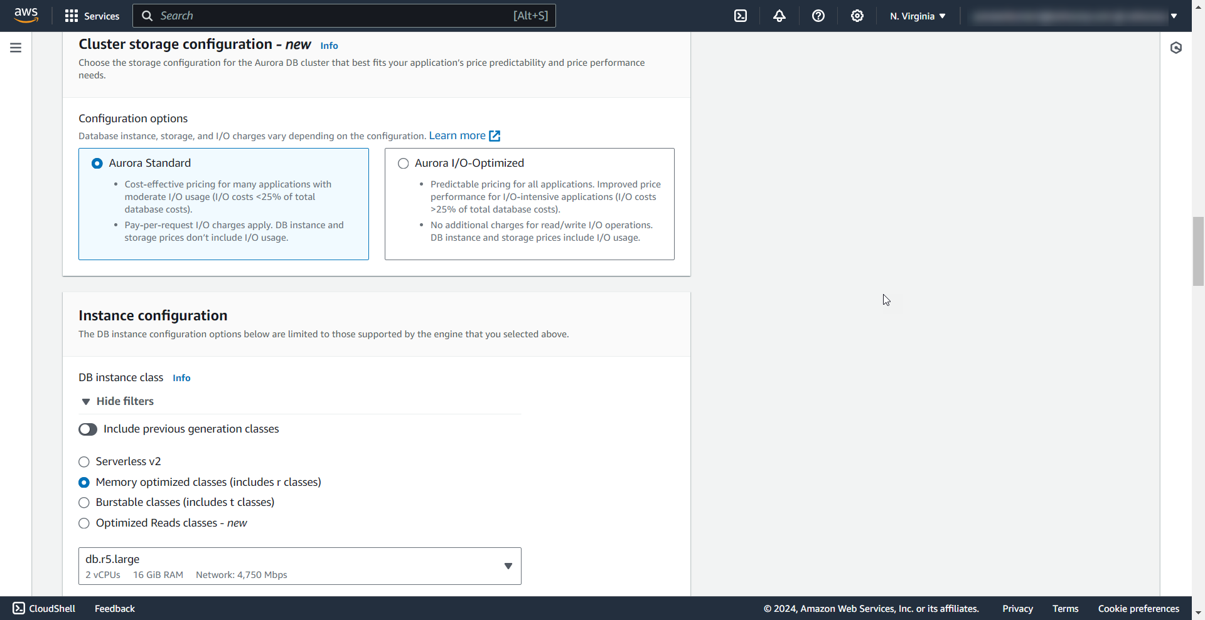Click the Feedback link in footer
The image size is (1205, 620).
[115, 608]
